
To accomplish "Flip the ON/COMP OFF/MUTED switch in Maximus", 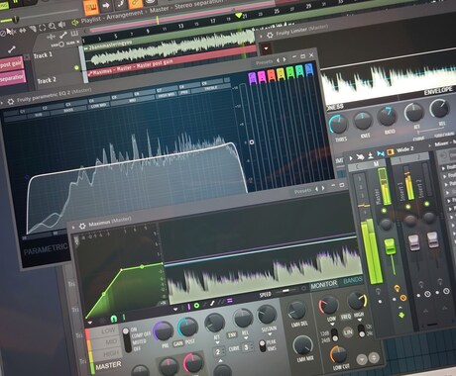I will (x=126, y=340).
